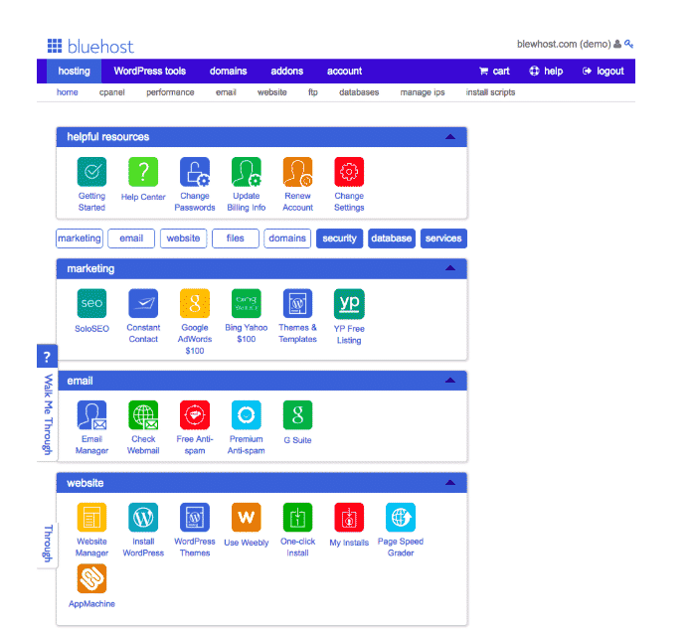
Task: Open the WordPress Themes icon
Action: pos(195,518)
